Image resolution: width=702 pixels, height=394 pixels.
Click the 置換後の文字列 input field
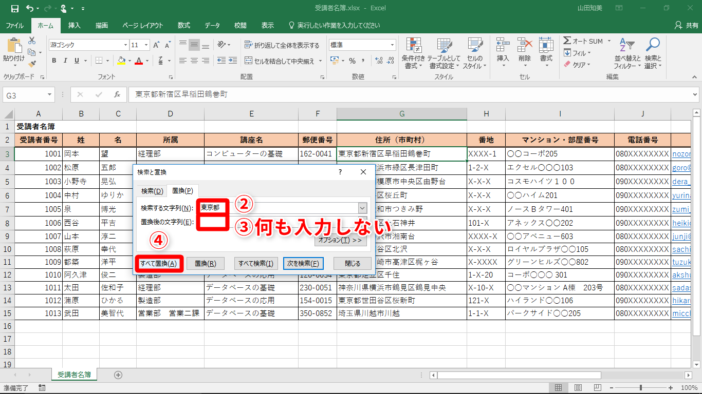click(x=282, y=222)
